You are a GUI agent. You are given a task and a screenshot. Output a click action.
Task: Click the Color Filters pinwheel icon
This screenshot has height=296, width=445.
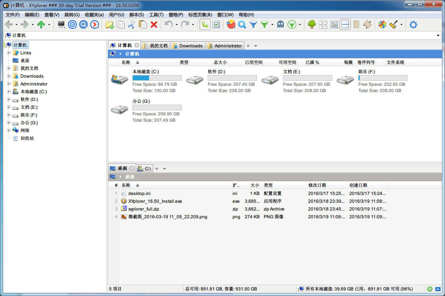[x=382, y=24]
